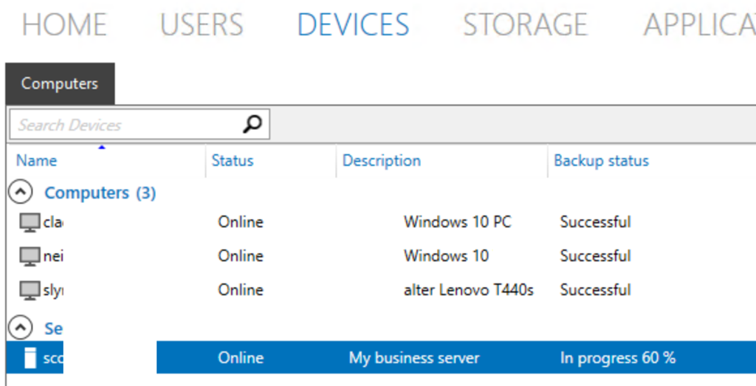Click the server icon in highlighted row
756x386 pixels.
point(30,358)
